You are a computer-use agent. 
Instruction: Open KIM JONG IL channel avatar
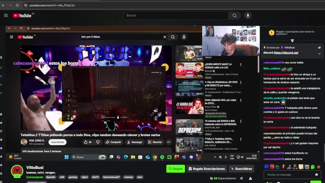24,142
